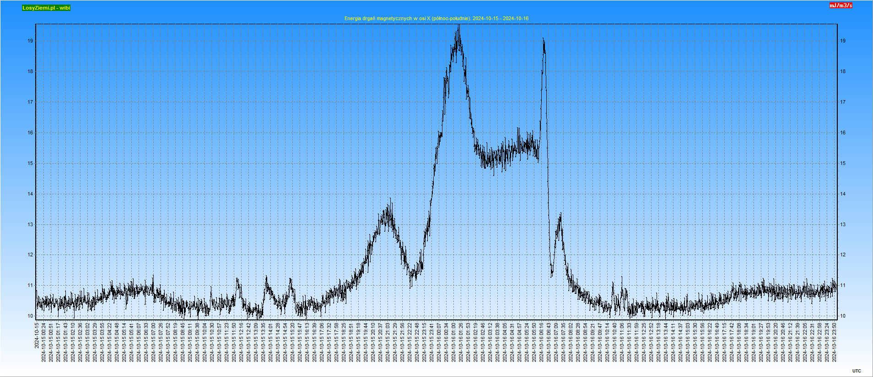The width and height of the screenshot is (873, 377).
Task: Click the yellow chart title text
Action: pos(436,18)
